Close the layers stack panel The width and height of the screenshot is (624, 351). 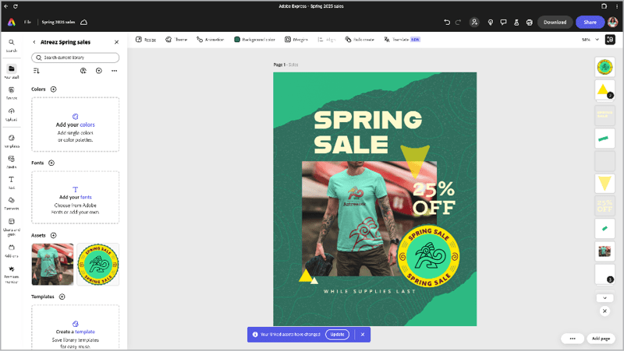point(604,311)
